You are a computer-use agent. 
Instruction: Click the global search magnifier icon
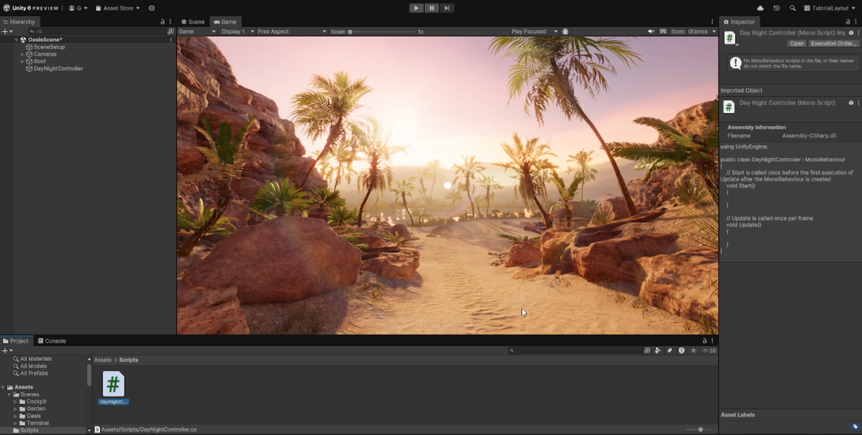point(793,8)
